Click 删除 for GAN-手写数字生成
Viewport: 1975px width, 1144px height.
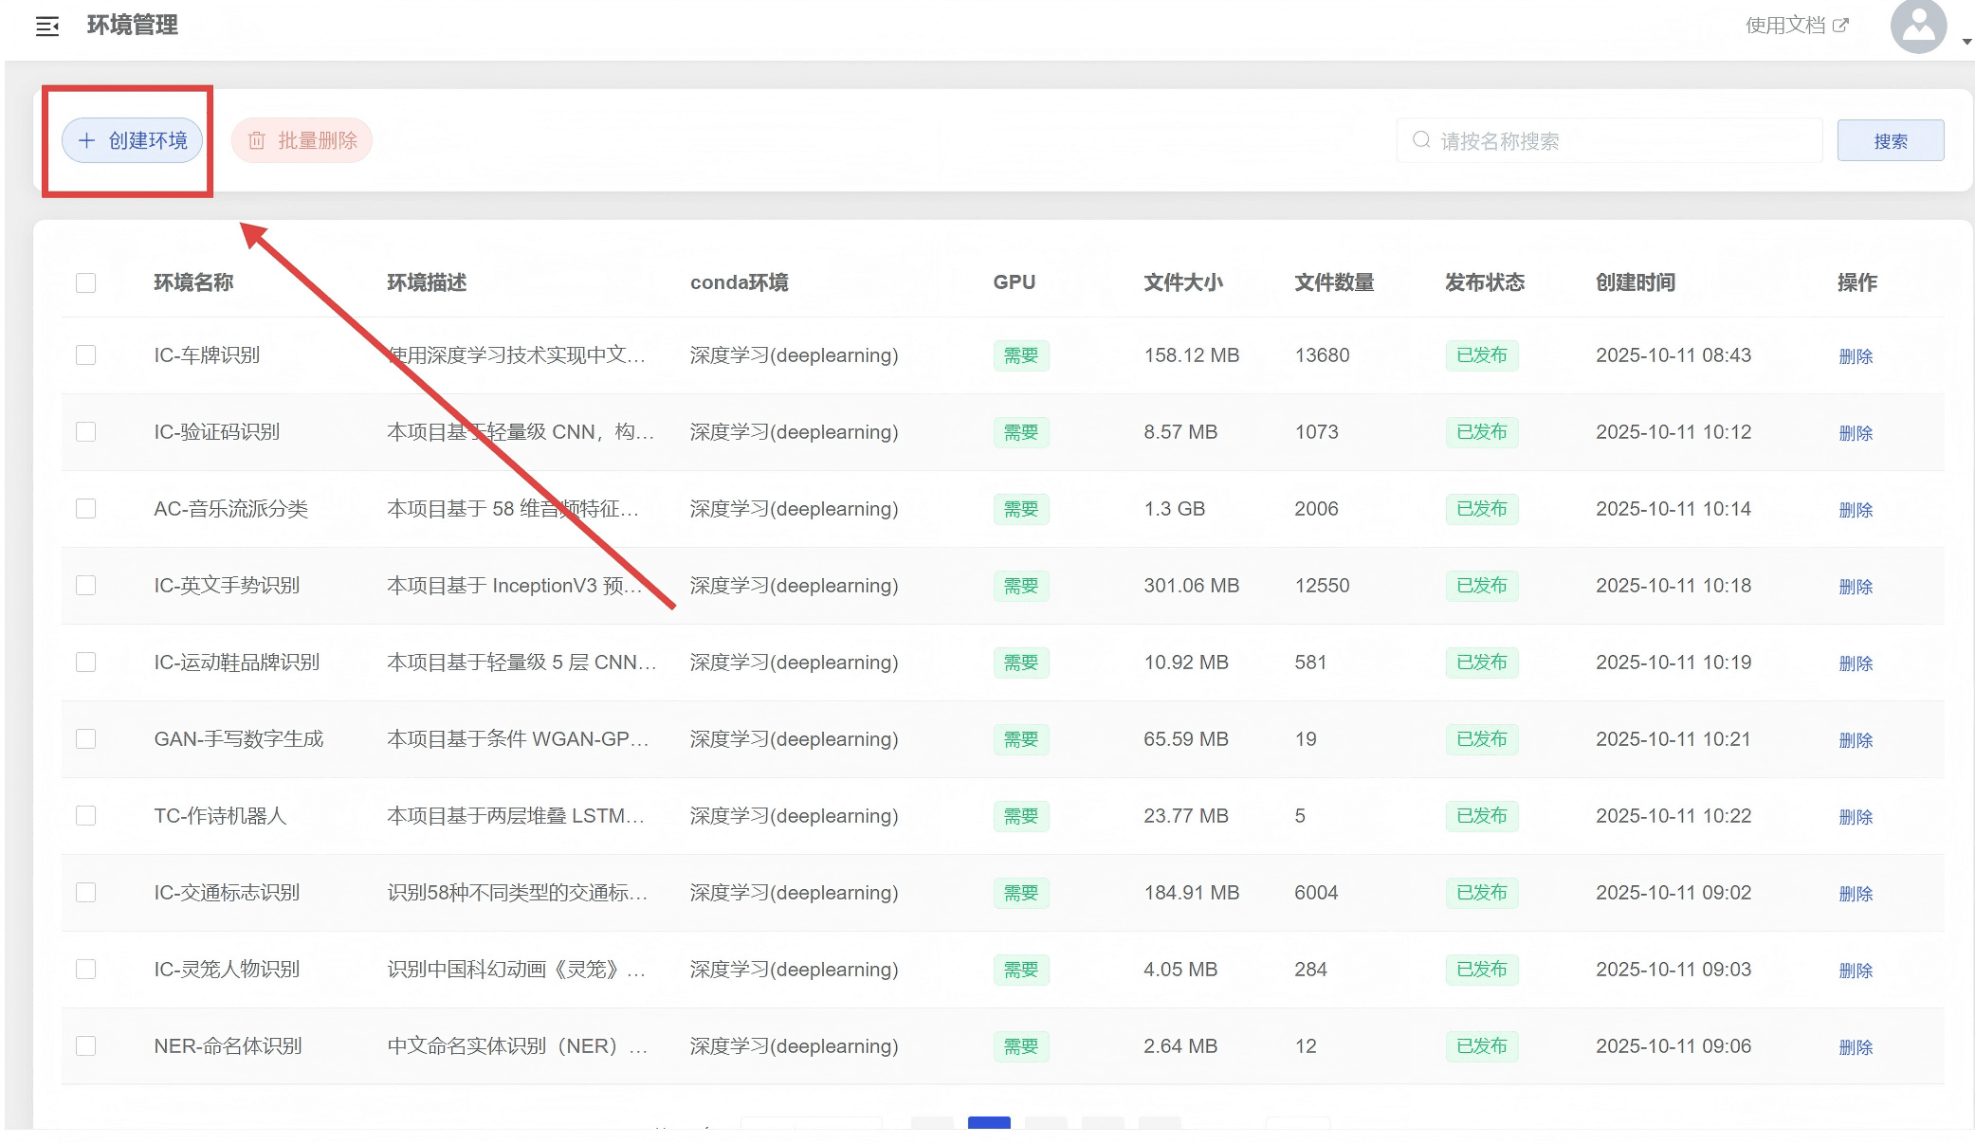pyautogui.click(x=1855, y=740)
